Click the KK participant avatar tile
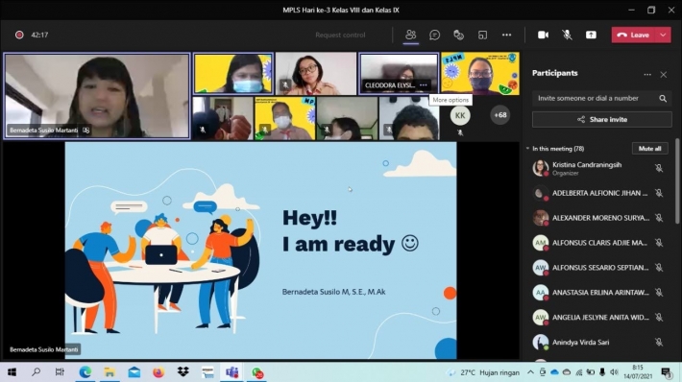 pyautogui.click(x=460, y=115)
